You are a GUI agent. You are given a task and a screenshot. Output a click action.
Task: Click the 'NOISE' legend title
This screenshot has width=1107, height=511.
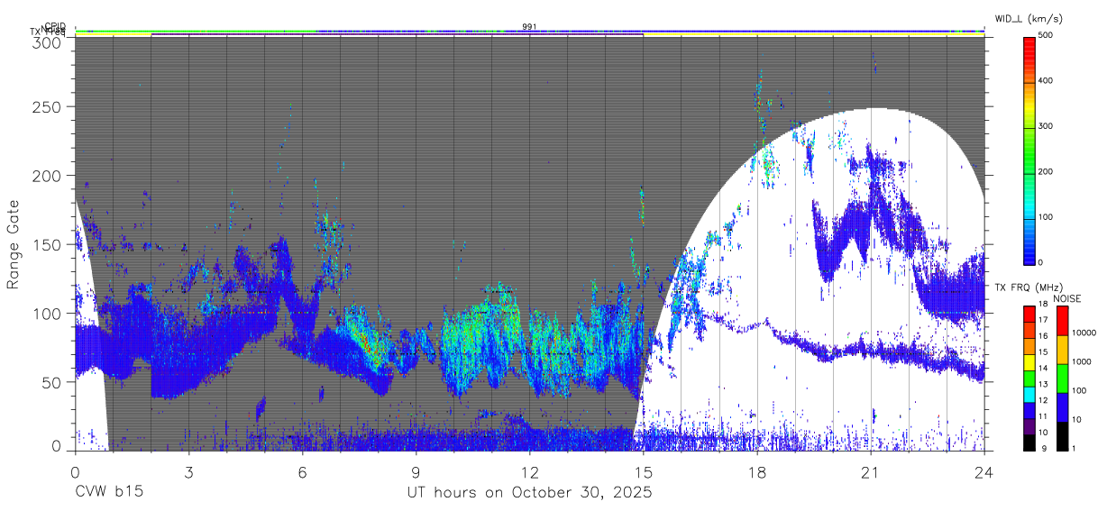(x=1066, y=298)
